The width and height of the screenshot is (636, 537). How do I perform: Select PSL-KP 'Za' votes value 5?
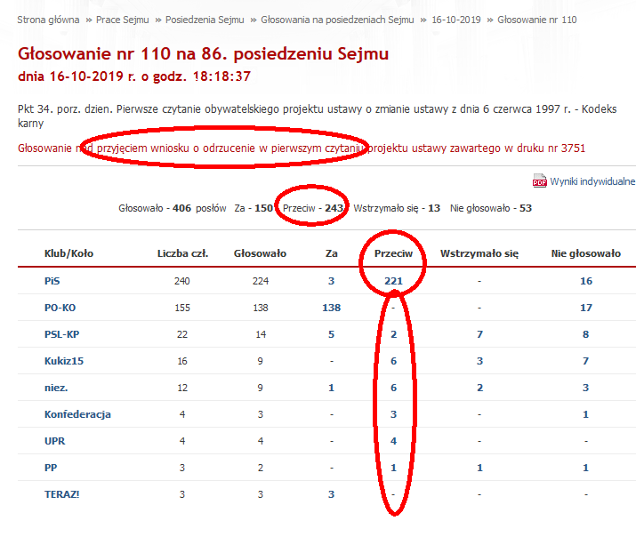click(x=332, y=334)
